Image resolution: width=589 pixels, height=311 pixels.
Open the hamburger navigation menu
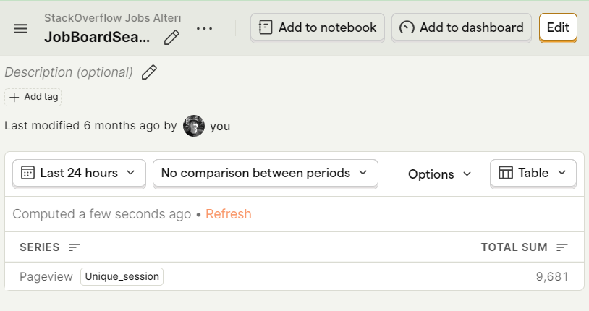click(x=21, y=28)
